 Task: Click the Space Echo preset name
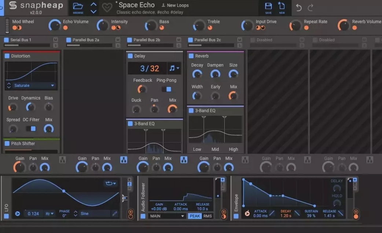tap(136, 5)
